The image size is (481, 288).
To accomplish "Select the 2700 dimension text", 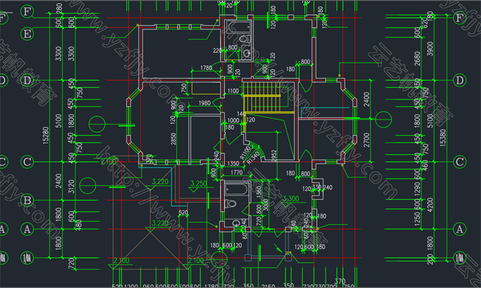I will (366, 140).
